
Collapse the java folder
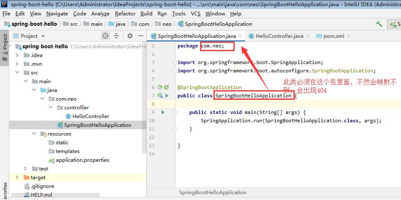point(34,90)
